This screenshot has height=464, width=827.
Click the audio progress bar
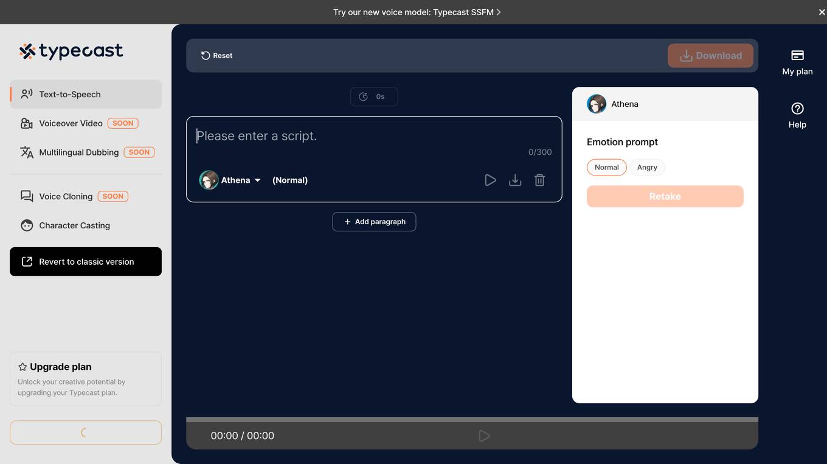click(x=472, y=420)
